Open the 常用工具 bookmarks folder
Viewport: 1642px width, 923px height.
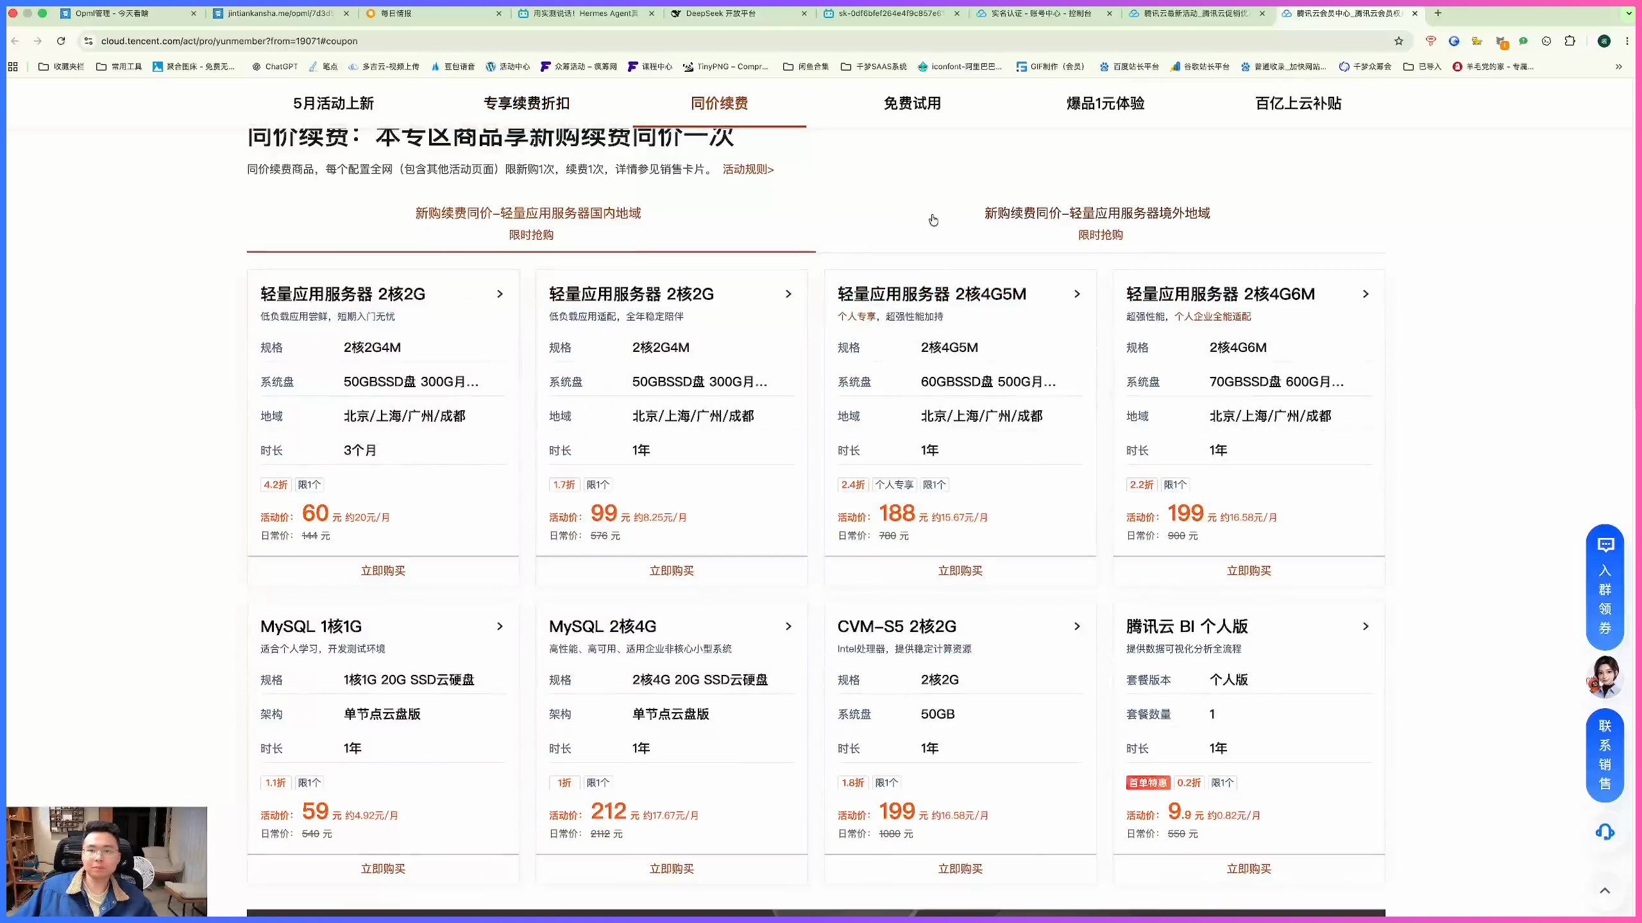point(119,67)
